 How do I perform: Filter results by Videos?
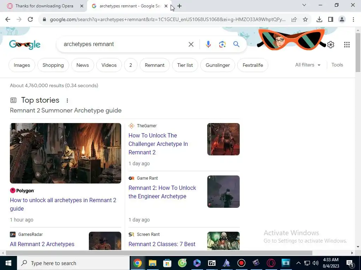coord(109,65)
